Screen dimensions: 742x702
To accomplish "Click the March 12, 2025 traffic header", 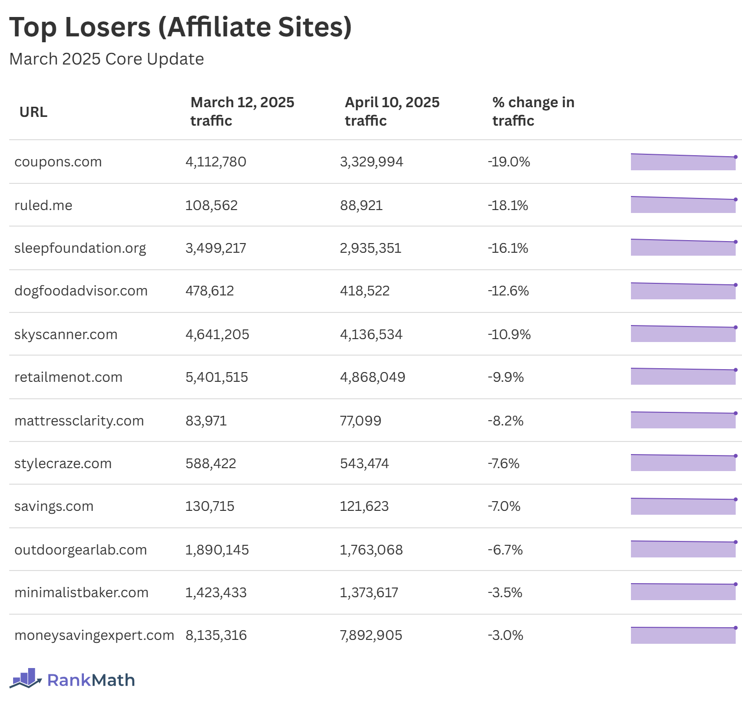I will click(x=242, y=112).
